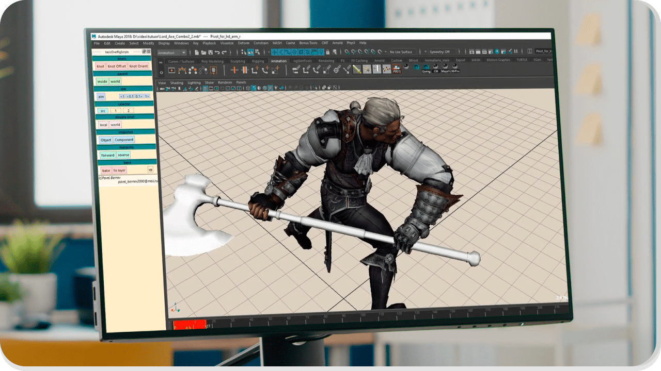Screen dimensions: 661x371
Task: Open the shelf options menu at shelf left edge
Action: (161, 73)
